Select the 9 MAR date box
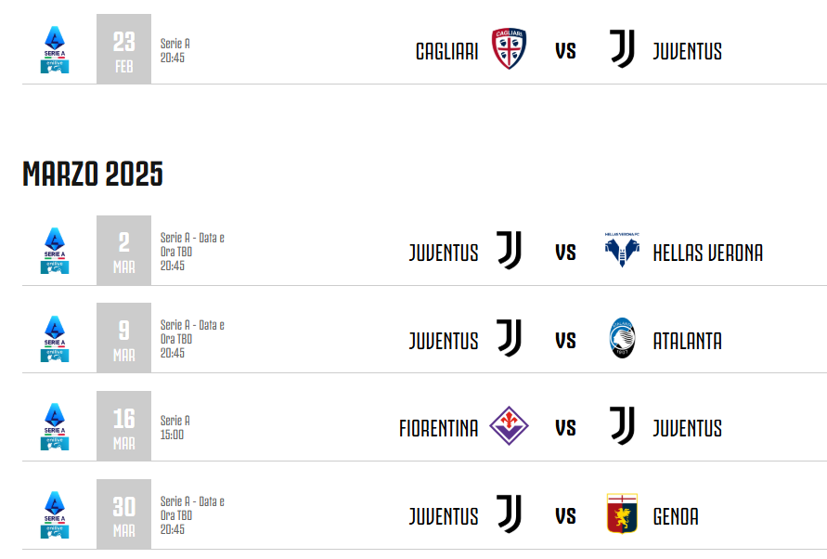 pyautogui.click(x=124, y=338)
